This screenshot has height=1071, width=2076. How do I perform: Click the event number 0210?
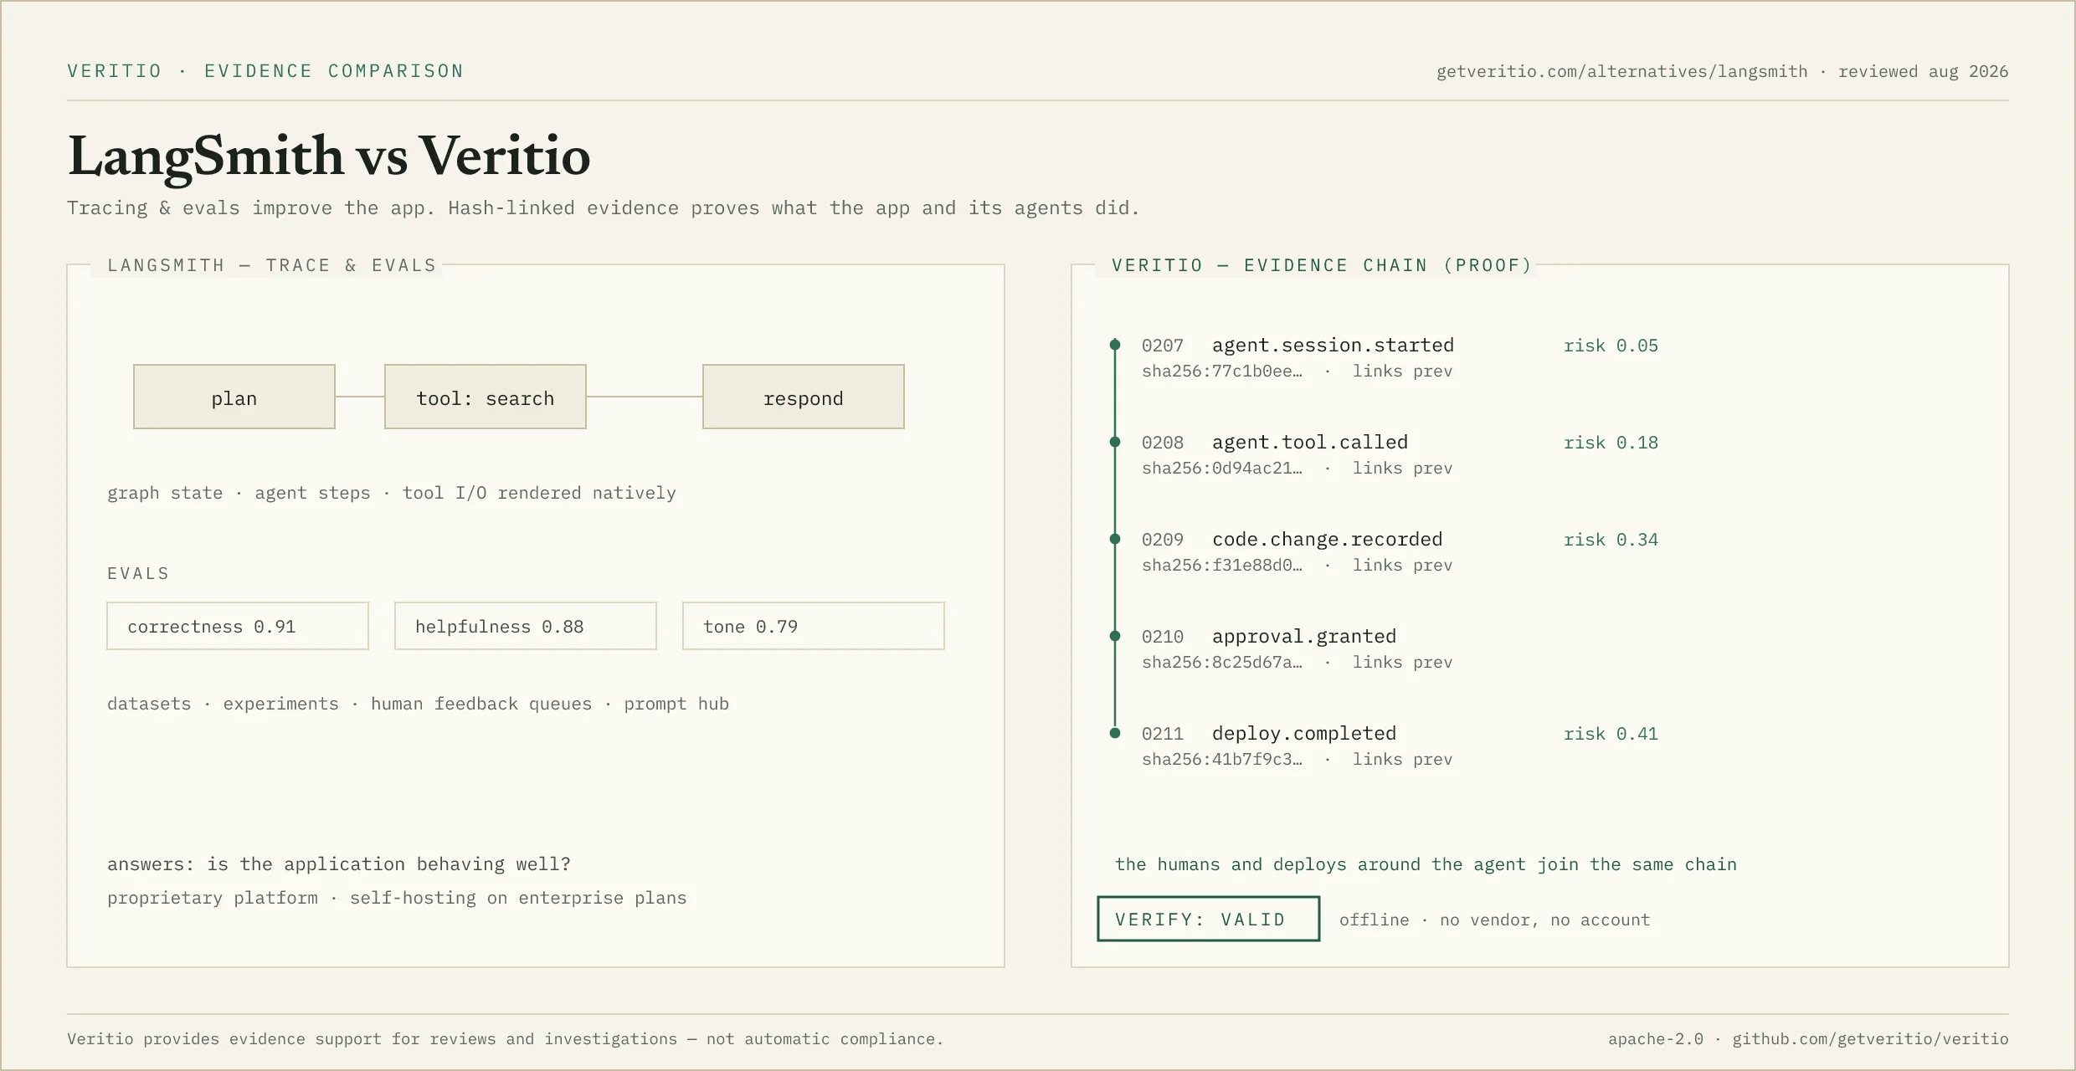(x=1163, y=637)
